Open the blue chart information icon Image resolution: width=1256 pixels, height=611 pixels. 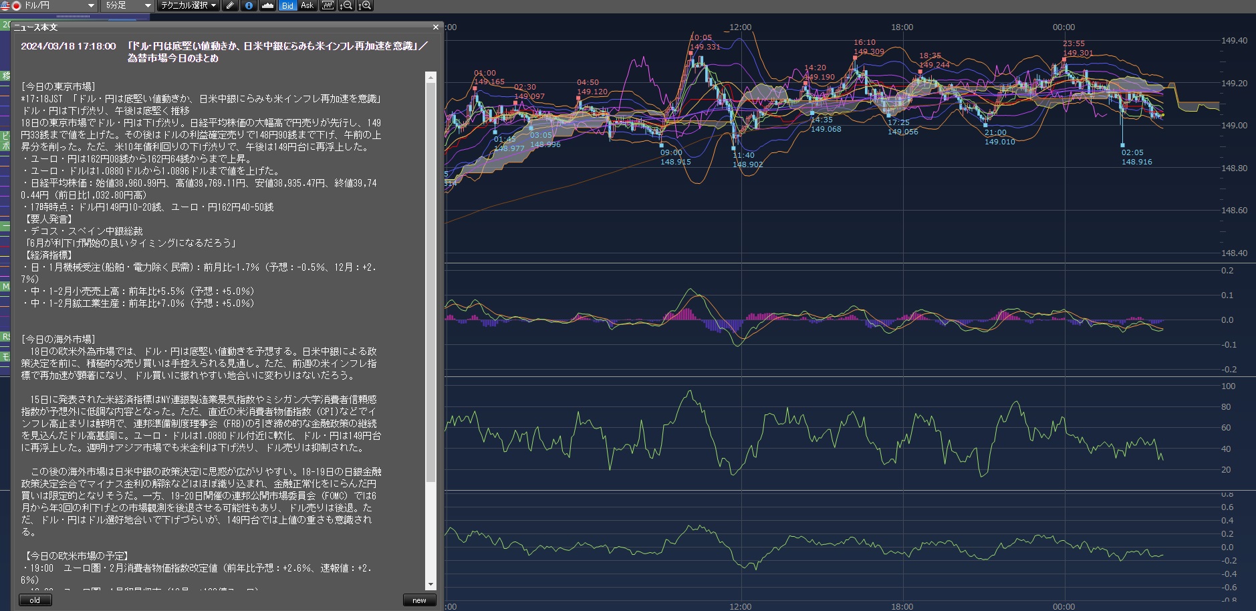[x=249, y=5]
